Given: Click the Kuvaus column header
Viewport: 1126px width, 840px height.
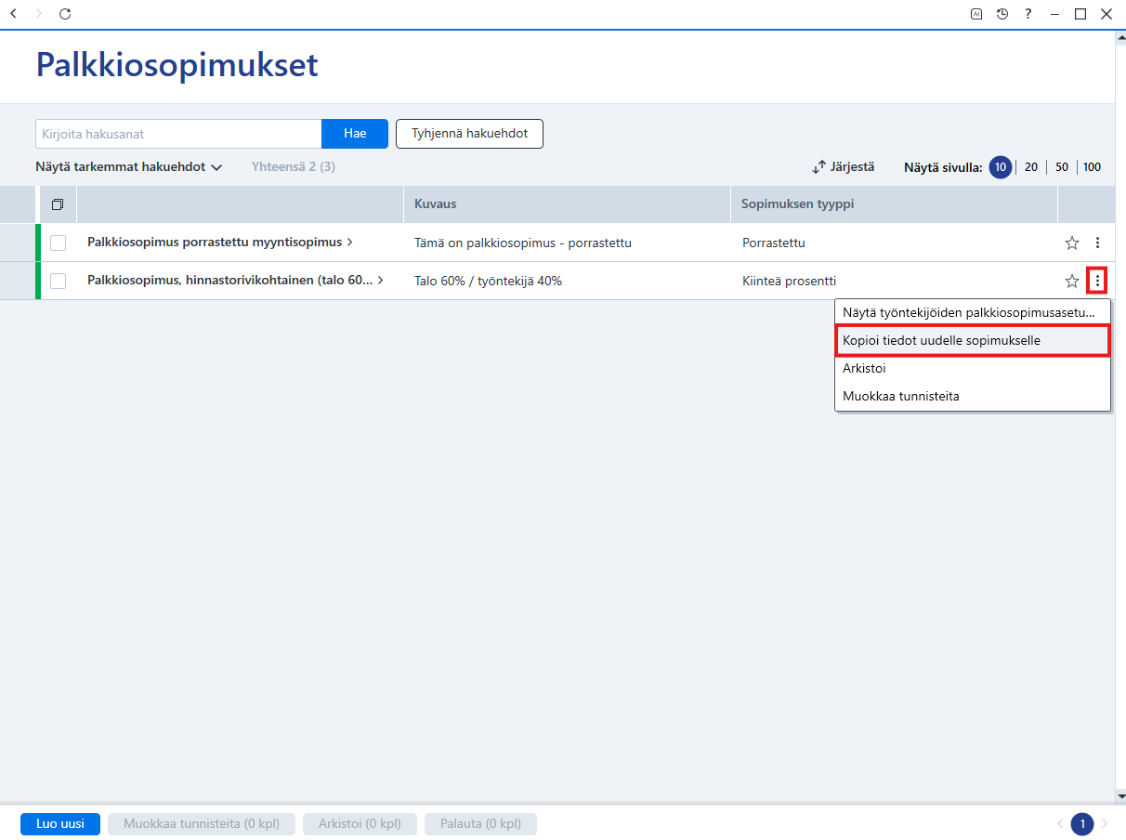Looking at the screenshot, I should coord(567,204).
